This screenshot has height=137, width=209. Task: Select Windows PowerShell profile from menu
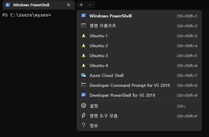(x=139, y=16)
